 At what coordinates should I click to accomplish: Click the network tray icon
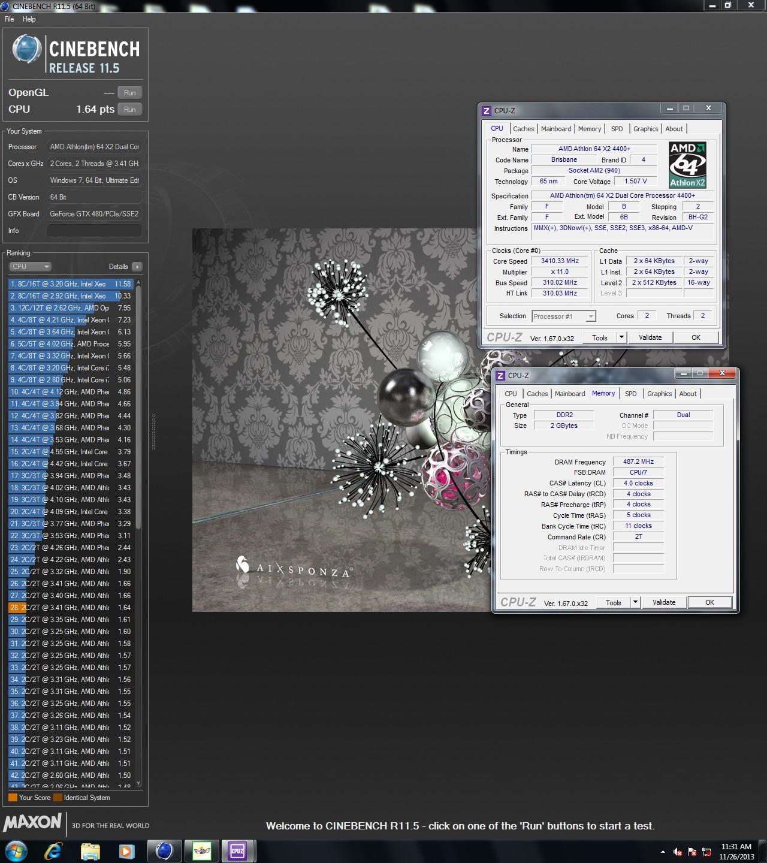708,852
